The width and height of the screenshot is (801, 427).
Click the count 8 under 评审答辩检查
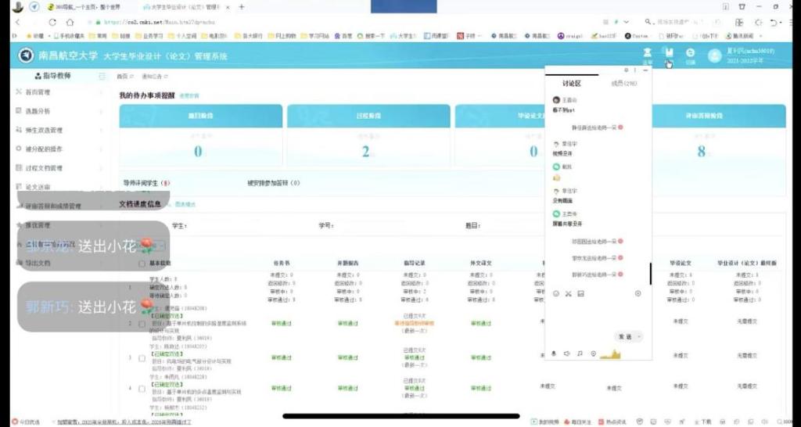click(702, 151)
